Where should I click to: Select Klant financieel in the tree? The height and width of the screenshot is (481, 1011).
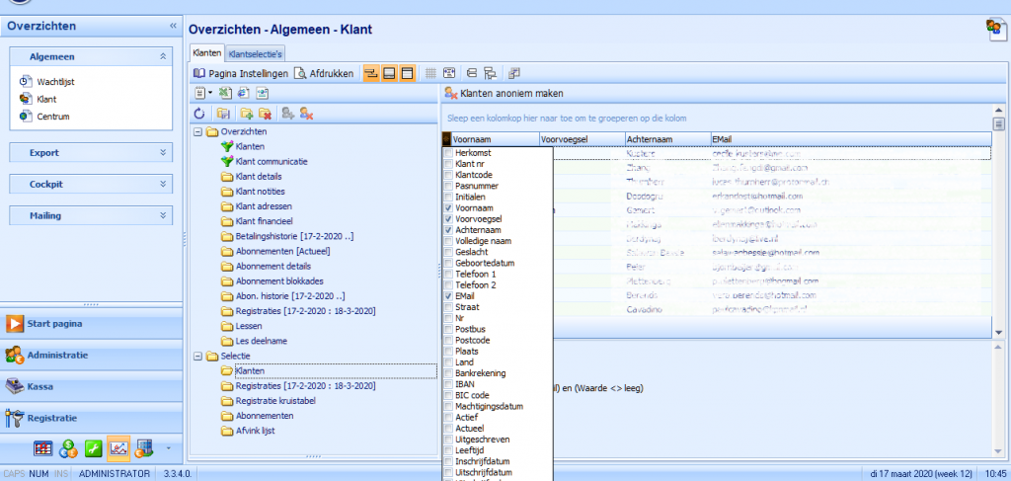click(265, 222)
